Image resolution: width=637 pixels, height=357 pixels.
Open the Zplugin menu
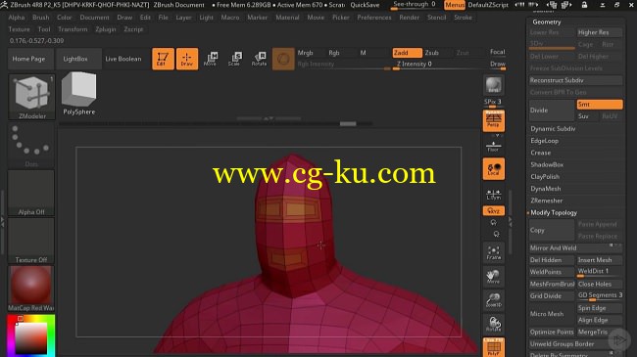pos(106,29)
